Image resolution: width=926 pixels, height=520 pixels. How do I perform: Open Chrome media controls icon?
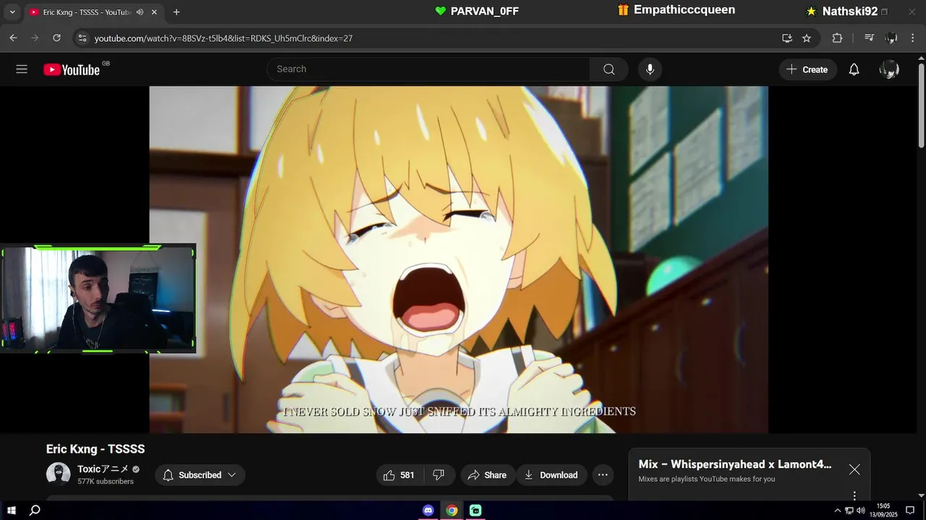(870, 38)
